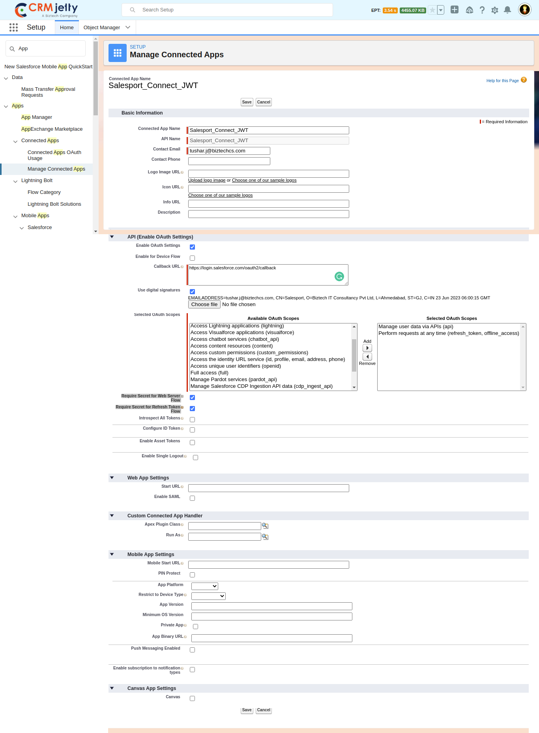Screen dimensions: 539x733
Task: Toggle Introspect All Tokens checkbox
Action: [x=193, y=419]
